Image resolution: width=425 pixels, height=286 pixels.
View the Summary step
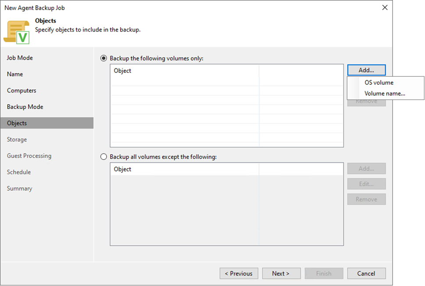click(19, 188)
